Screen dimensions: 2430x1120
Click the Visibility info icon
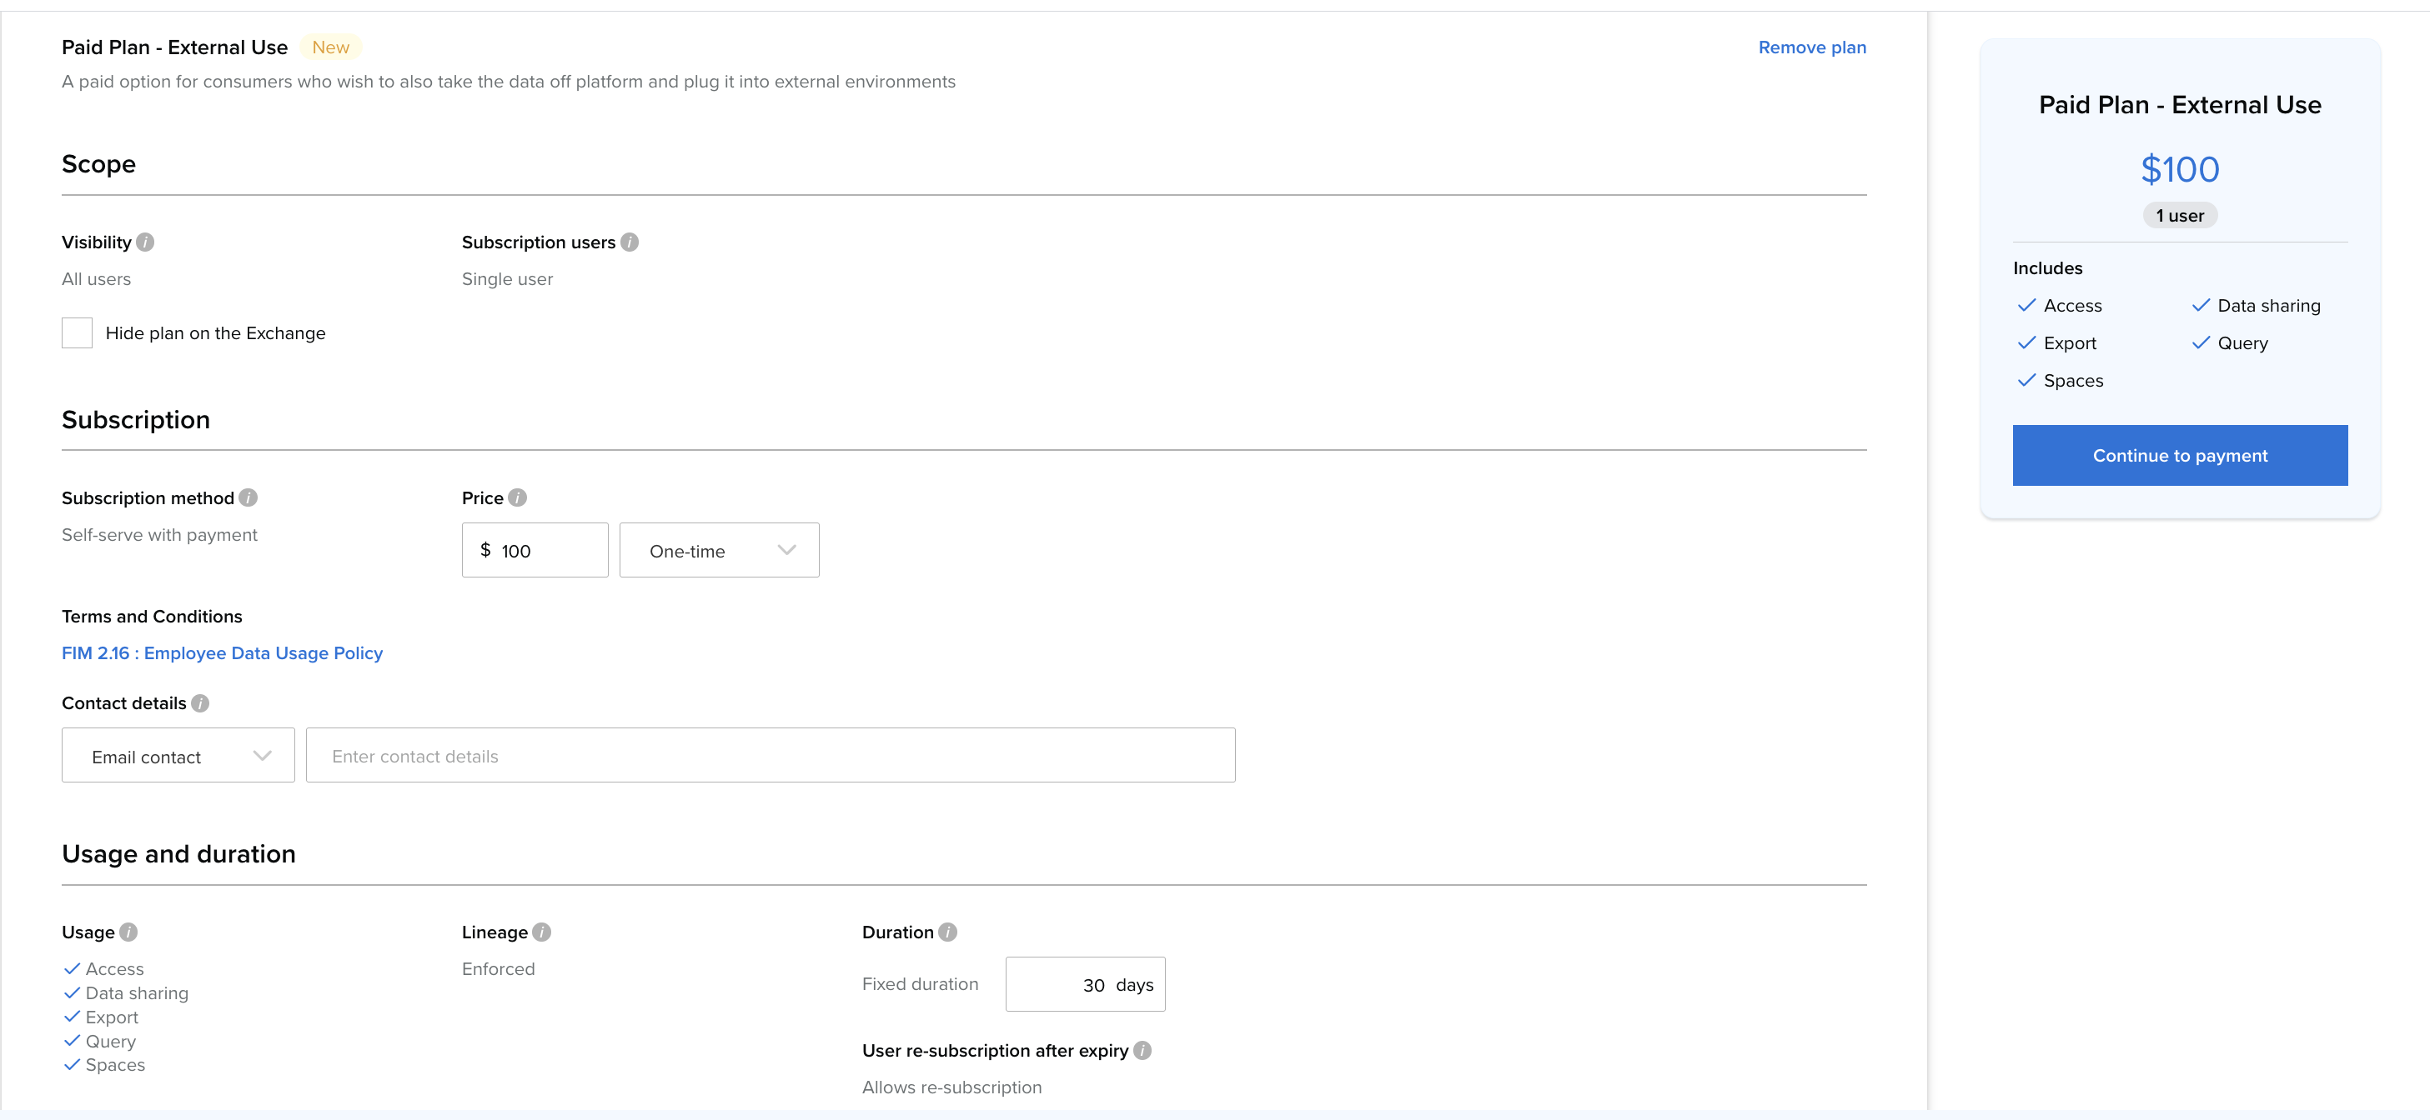pos(145,242)
